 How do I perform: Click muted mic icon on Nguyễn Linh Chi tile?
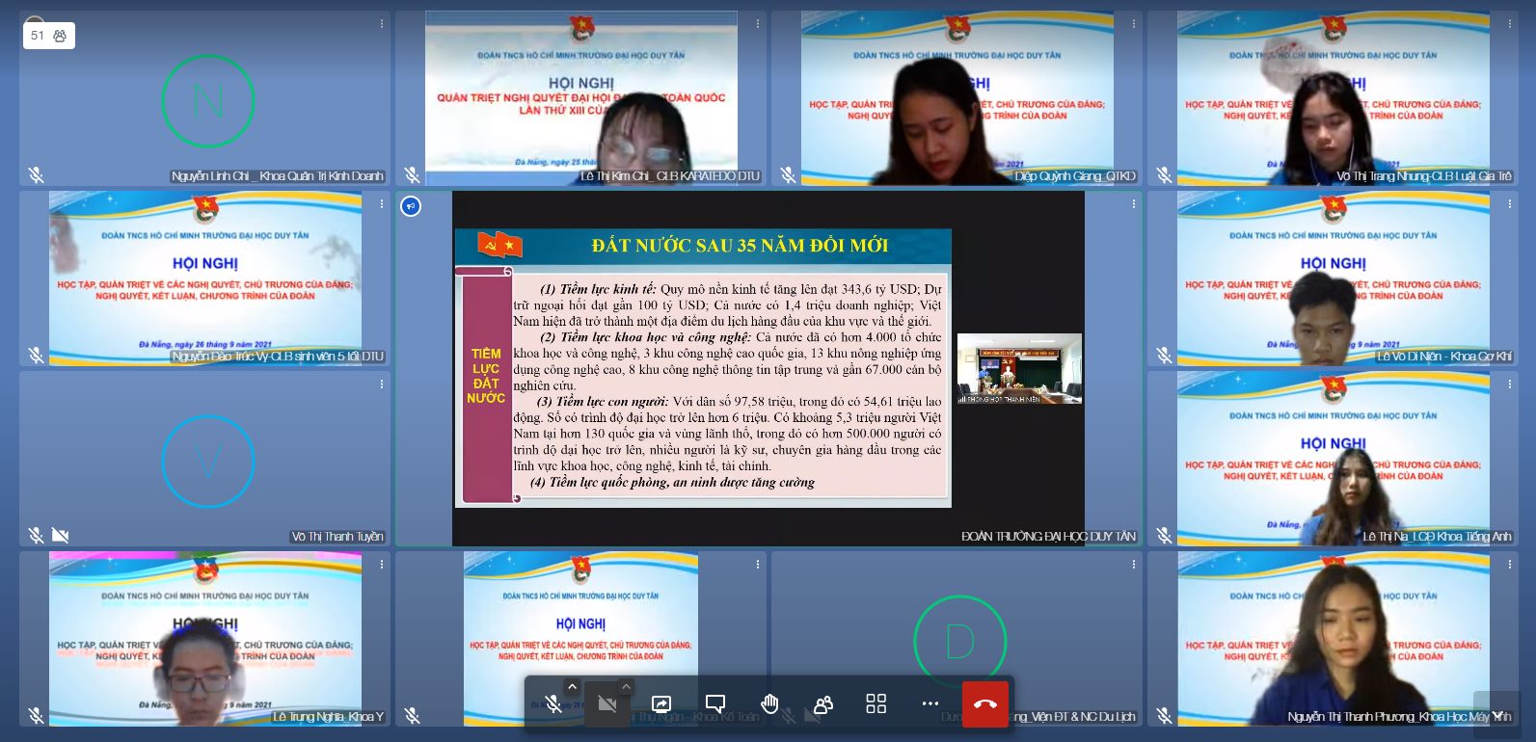[36, 174]
